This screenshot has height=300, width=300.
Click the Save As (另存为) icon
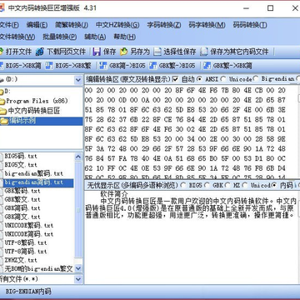124,52
